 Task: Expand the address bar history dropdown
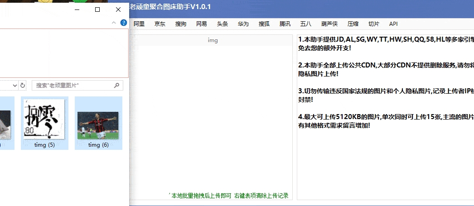tap(15, 85)
